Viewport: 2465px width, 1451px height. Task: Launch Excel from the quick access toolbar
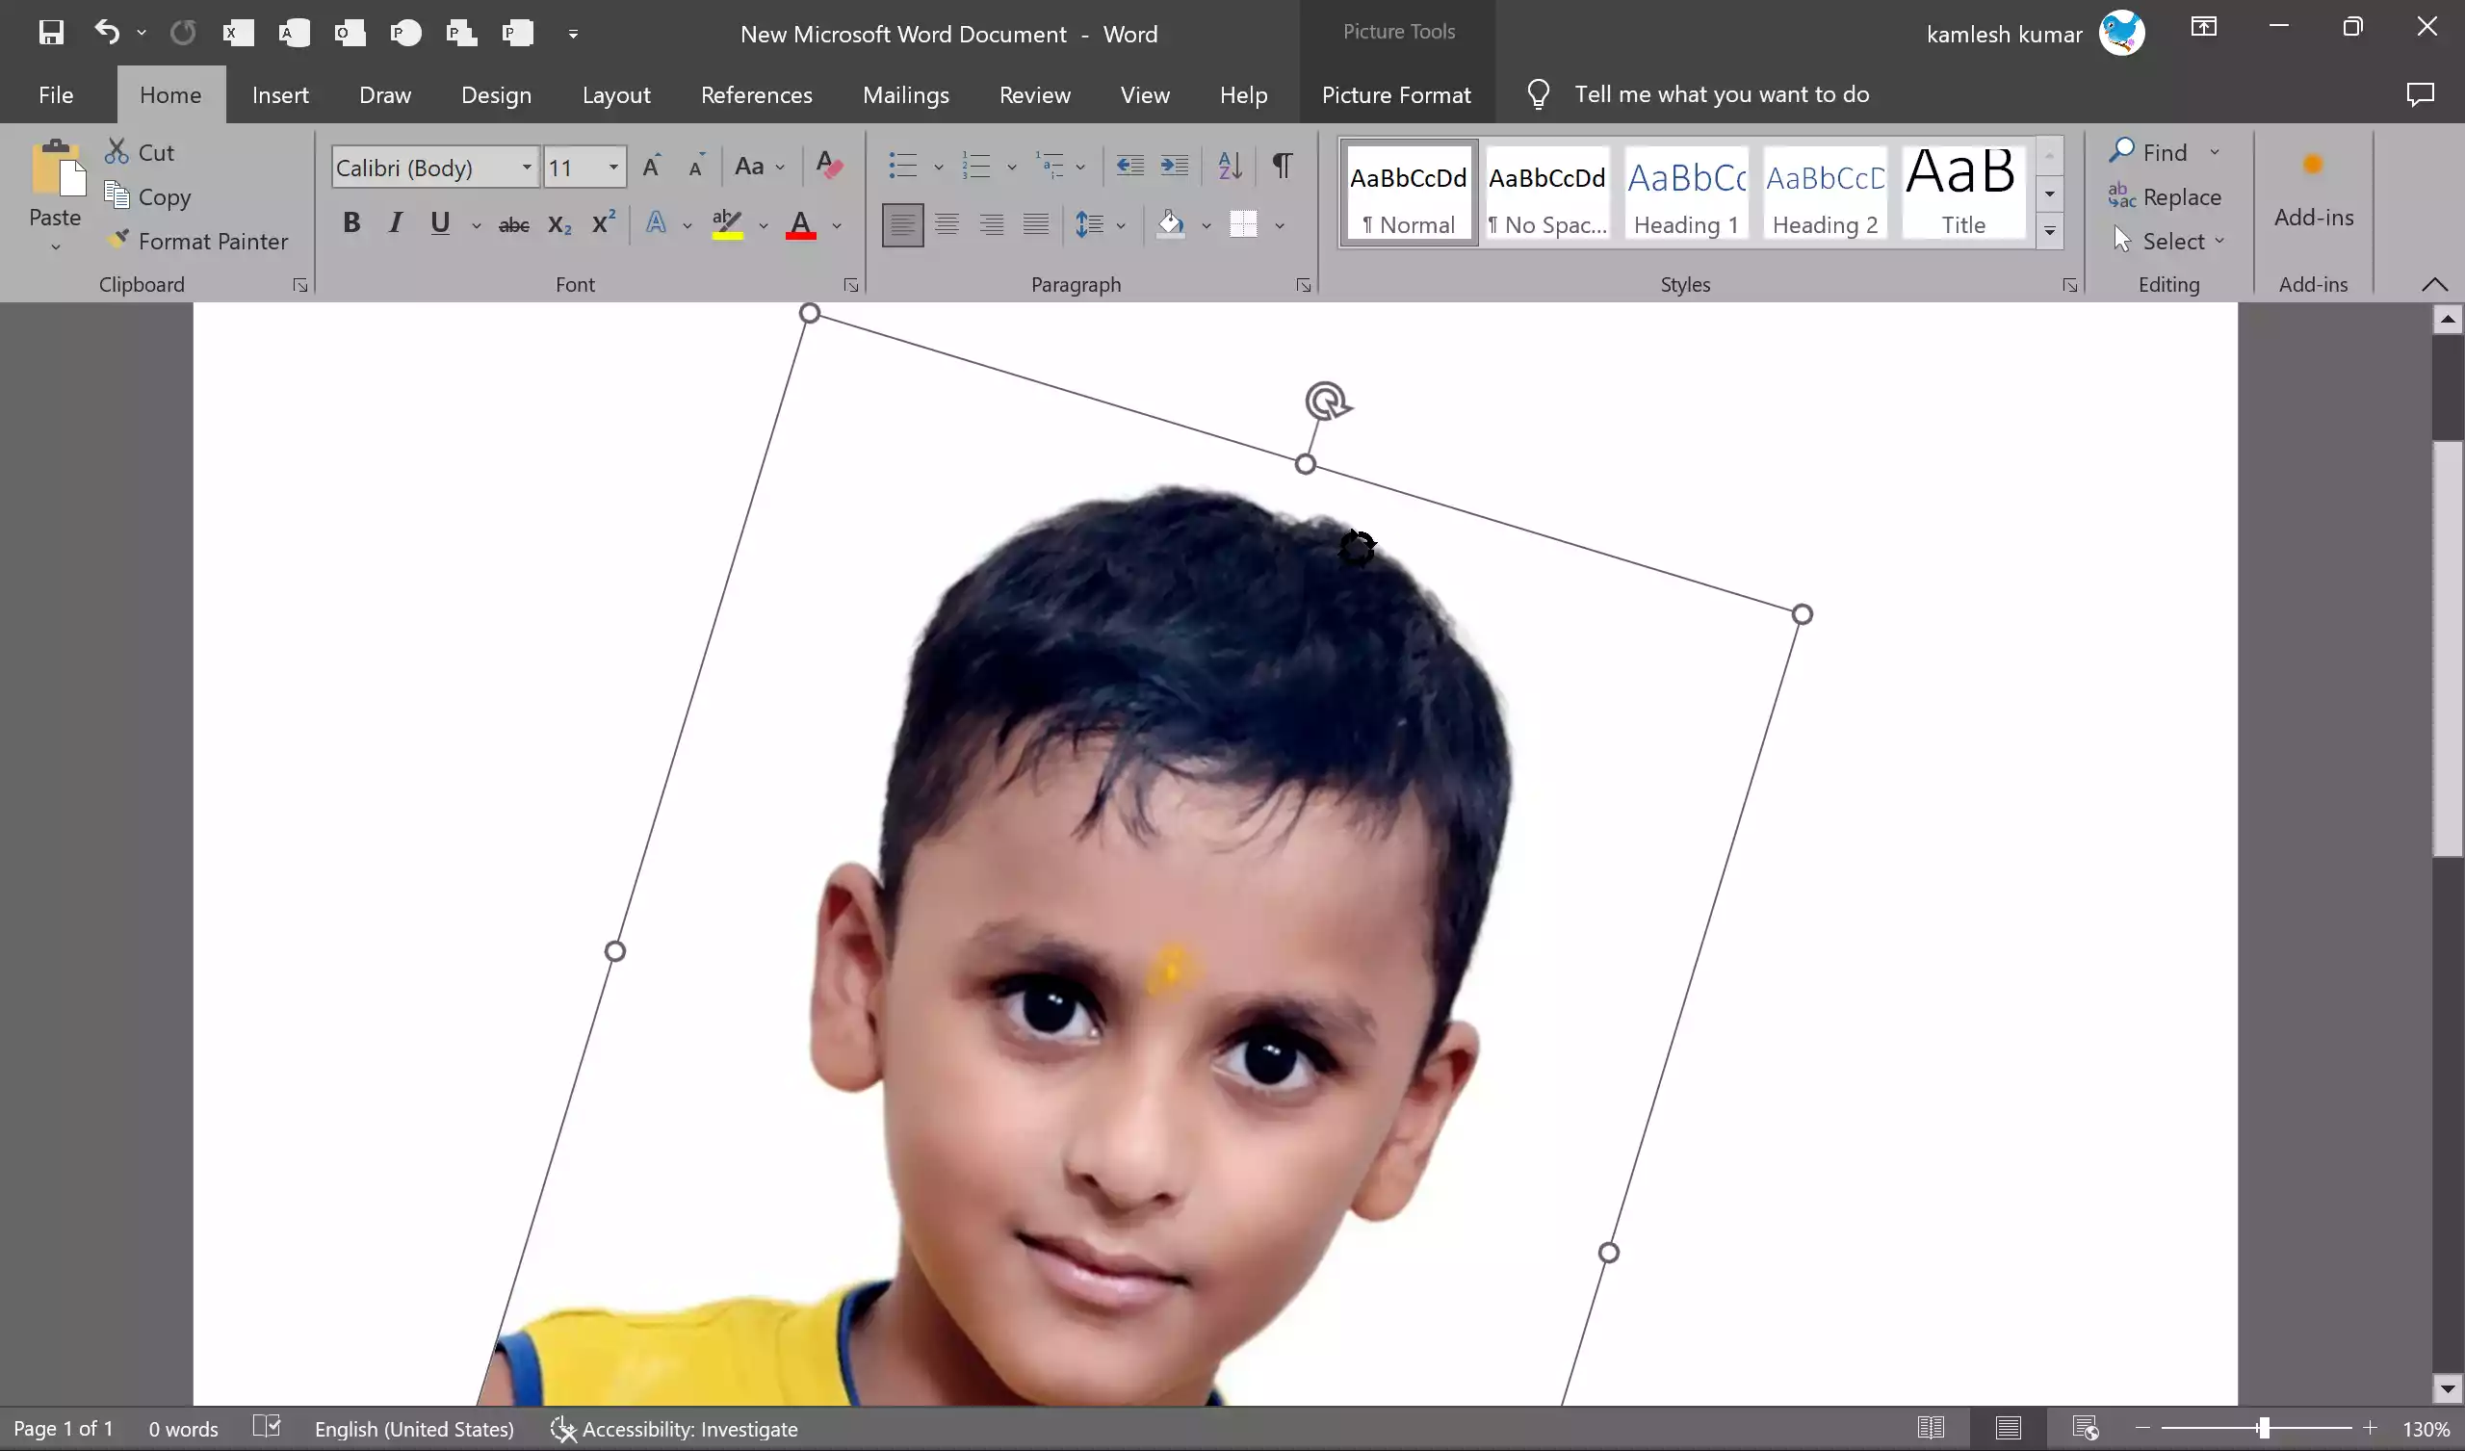(238, 34)
